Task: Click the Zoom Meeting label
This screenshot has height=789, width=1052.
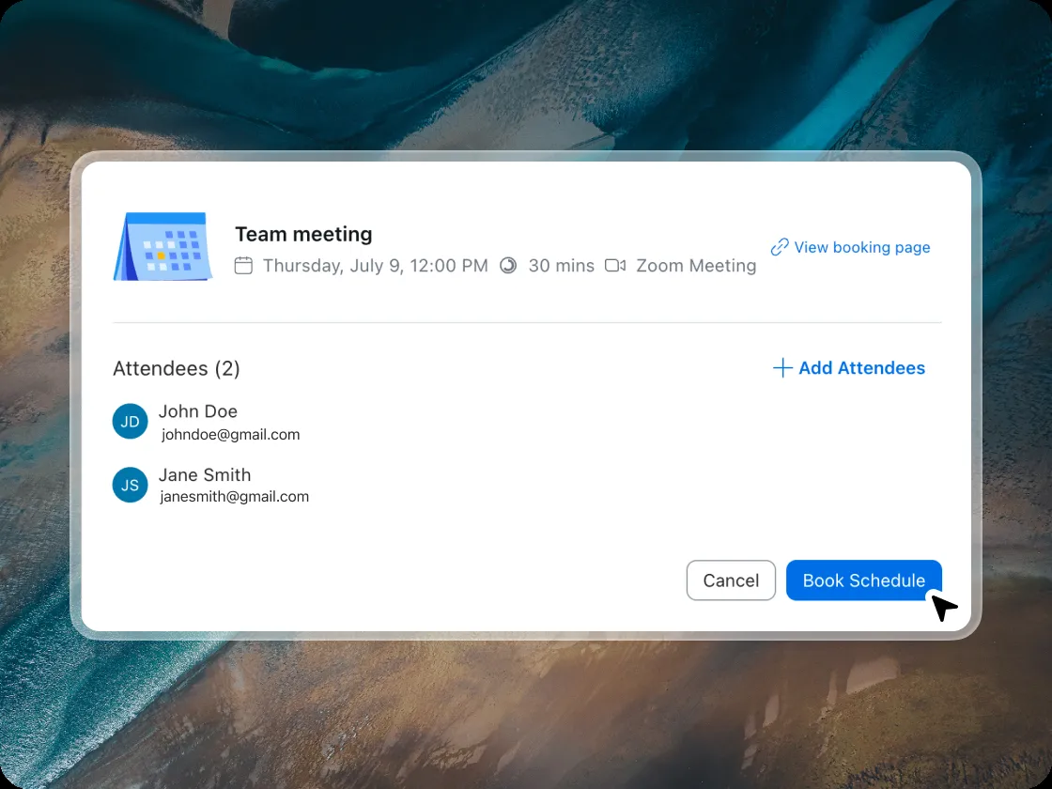Action: tap(696, 266)
